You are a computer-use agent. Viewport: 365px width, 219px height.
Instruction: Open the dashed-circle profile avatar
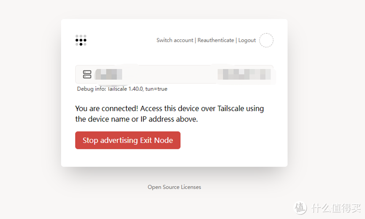[x=266, y=41]
